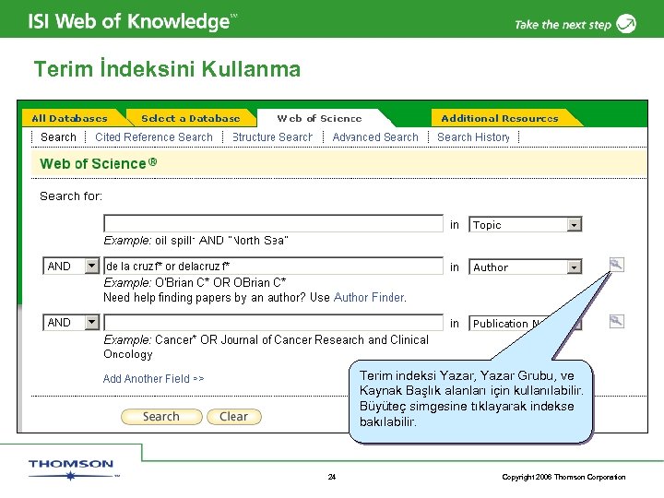The height and width of the screenshot is (498, 664).
Task: Click the Web of Science heading text
Action: click(99, 163)
